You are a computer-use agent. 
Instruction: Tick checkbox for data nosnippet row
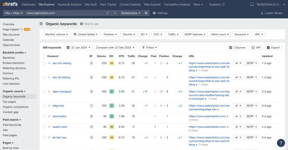[x=44, y=91]
